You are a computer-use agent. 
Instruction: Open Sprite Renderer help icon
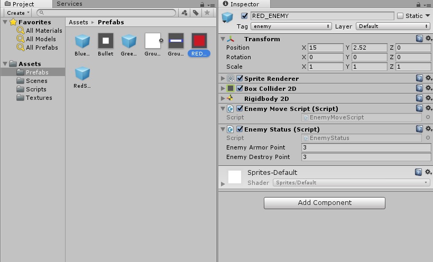[x=419, y=78]
